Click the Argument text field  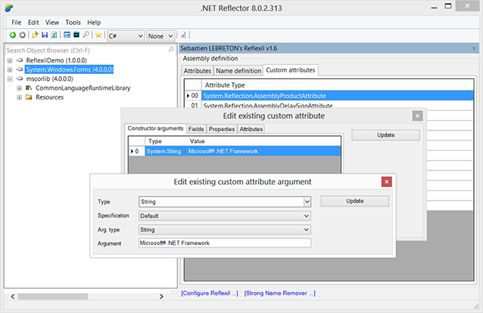(225, 243)
